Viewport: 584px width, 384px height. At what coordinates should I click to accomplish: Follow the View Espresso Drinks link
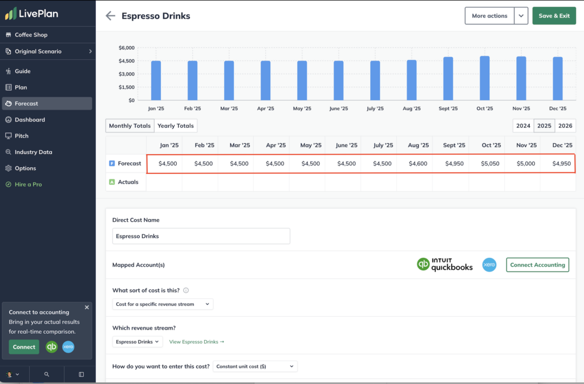197,342
